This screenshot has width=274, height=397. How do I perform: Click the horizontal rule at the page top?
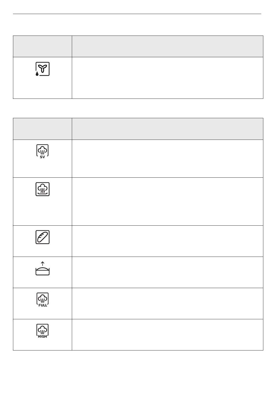click(137, 14)
